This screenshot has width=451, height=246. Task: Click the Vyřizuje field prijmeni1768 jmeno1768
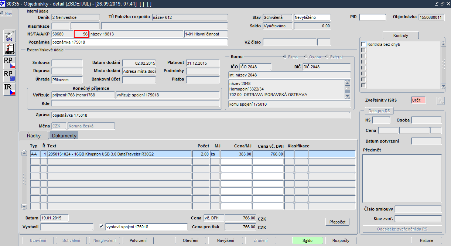point(83,95)
